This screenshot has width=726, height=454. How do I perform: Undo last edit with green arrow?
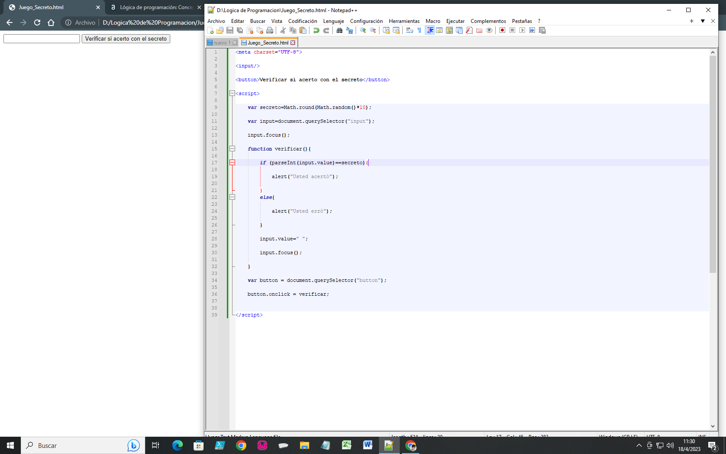(316, 30)
